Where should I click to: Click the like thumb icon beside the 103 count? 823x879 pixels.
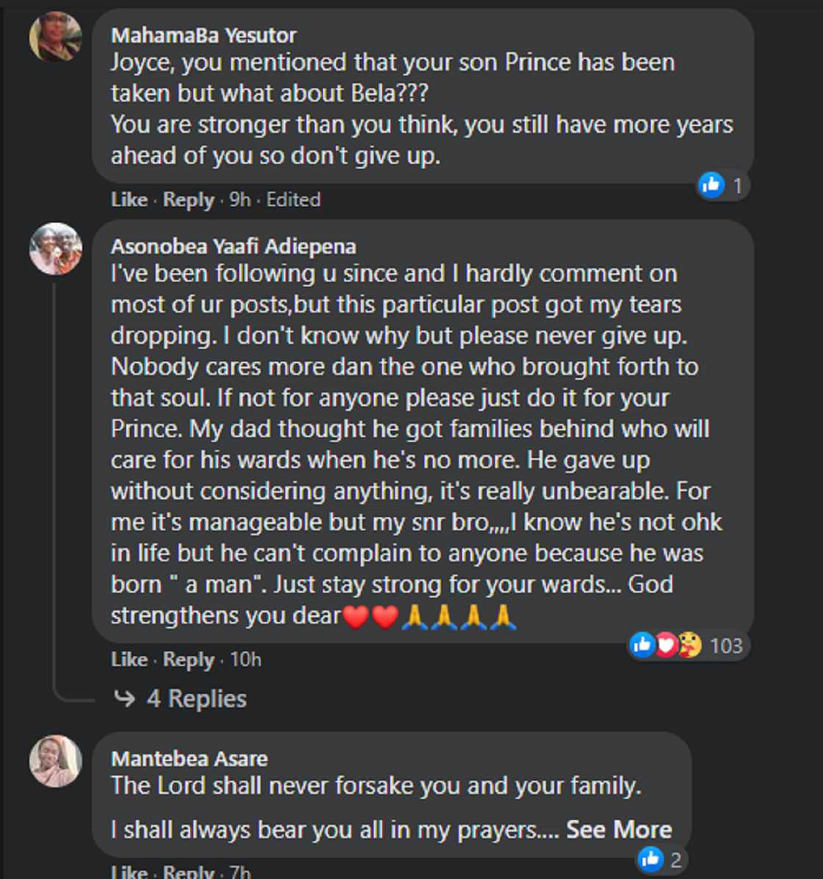(641, 645)
